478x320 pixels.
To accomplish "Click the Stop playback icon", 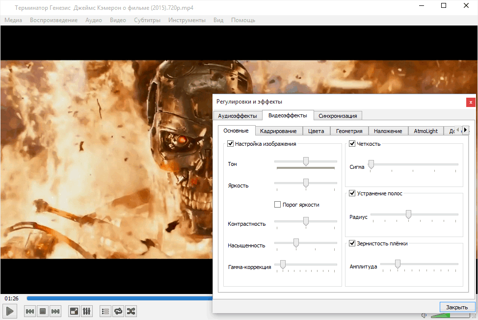I will (42, 311).
